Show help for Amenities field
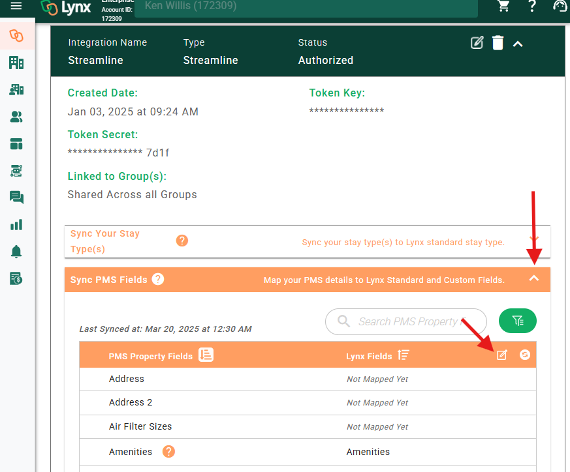 point(168,452)
